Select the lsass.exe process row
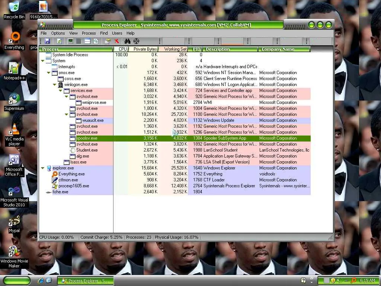Image resolution: width=381 pixels, height=286 pixels. [175, 162]
